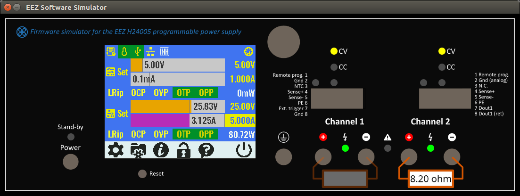Viewport: 520px width, 196px height.
Task: Click the protective earth ground symbol
Action: 284,137
